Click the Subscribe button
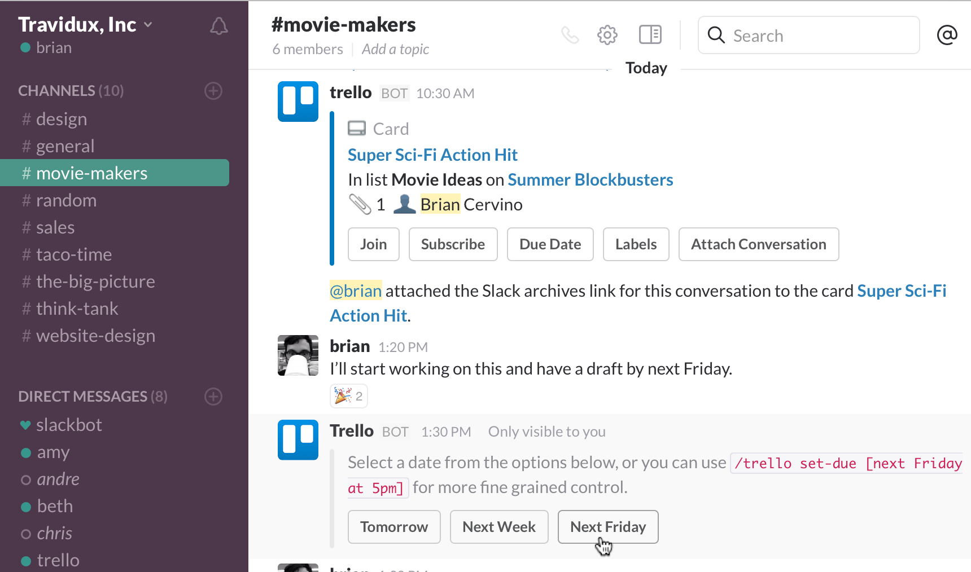The width and height of the screenshot is (971, 572). (x=453, y=244)
